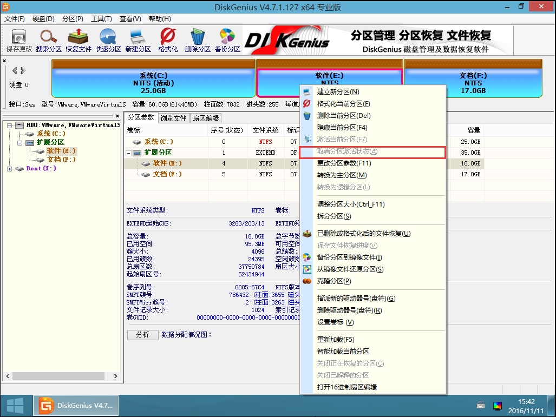Click the Recover Files (恢复文件) toolbar icon
Viewport: 556px width, 417px height.
(79, 41)
